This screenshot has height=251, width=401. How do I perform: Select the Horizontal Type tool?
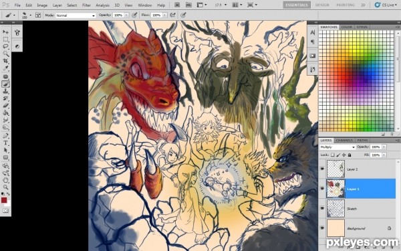(x=5, y=143)
